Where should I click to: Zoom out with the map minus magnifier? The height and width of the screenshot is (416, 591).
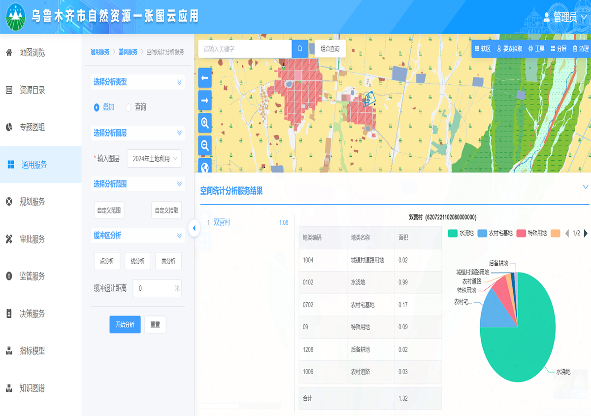pyautogui.click(x=205, y=145)
